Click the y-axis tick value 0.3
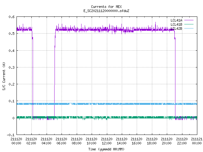This screenshot has width=203, height=152. pyautogui.click(x=11, y=67)
